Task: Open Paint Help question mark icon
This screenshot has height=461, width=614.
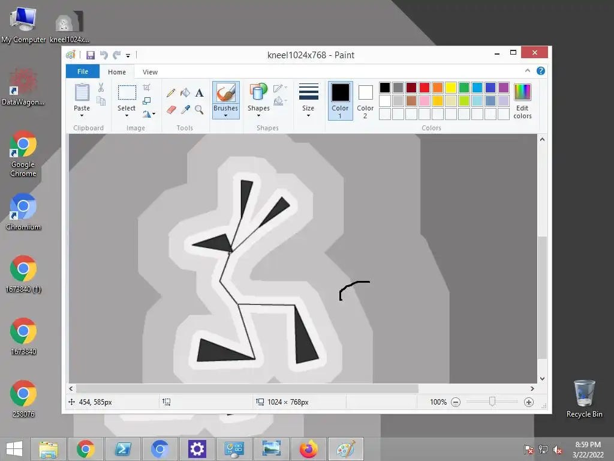Action: [x=541, y=71]
